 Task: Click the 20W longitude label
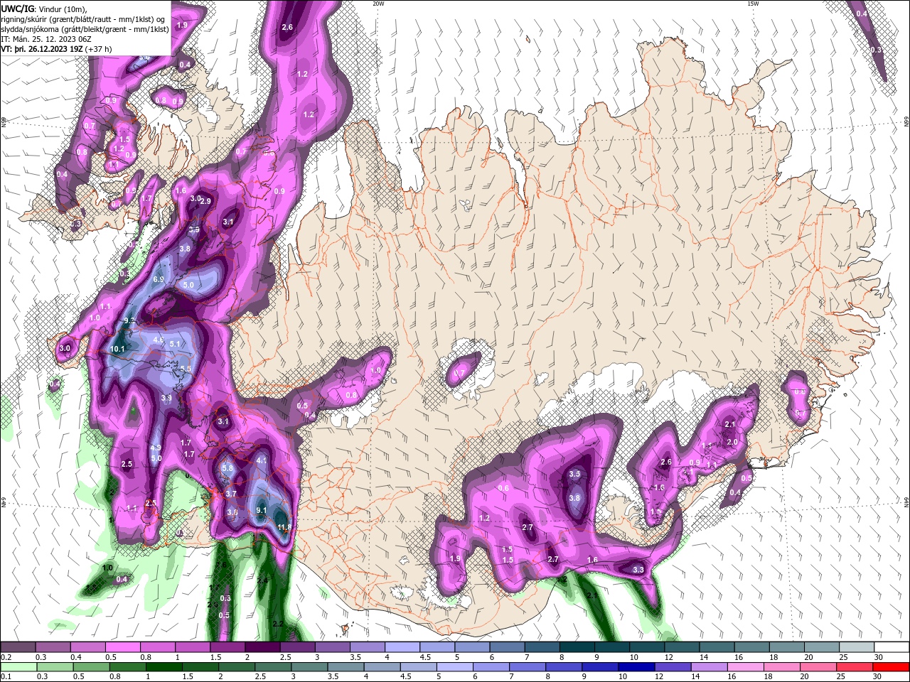[x=379, y=4]
